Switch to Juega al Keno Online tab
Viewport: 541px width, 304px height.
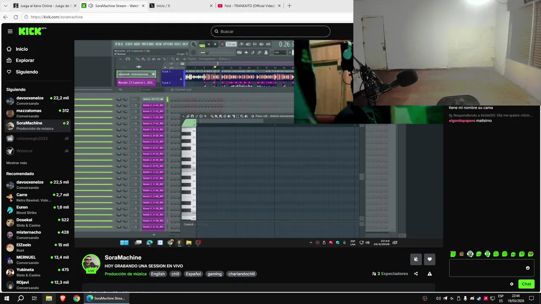[x=44, y=6]
